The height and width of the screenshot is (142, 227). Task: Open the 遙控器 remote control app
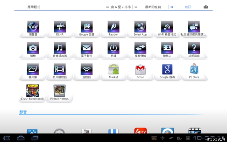pyautogui.click(x=87, y=71)
